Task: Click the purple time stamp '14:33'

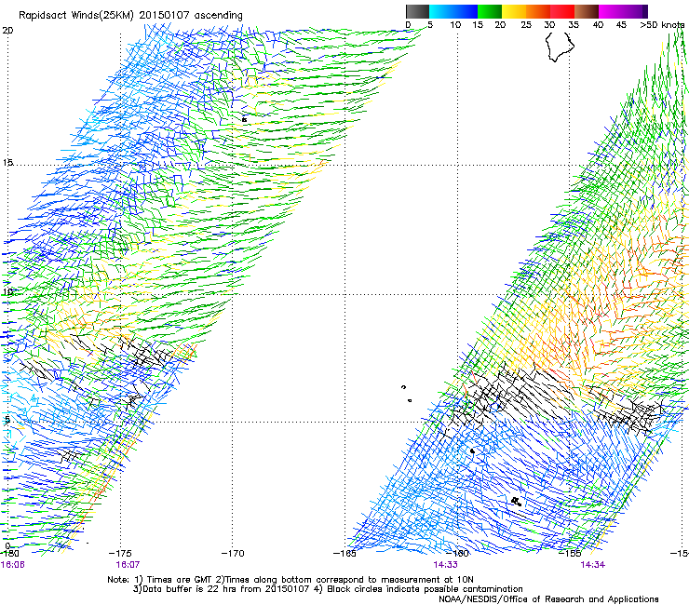Action: (445, 565)
